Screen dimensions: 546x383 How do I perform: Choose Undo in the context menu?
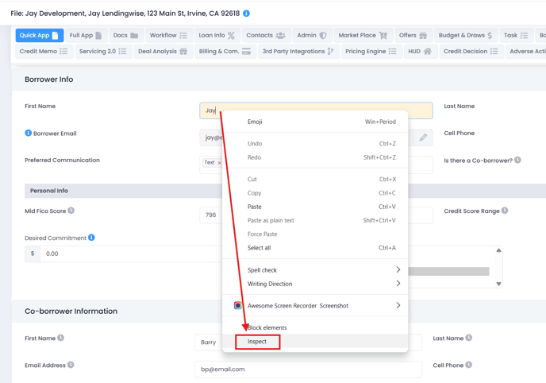315,144
